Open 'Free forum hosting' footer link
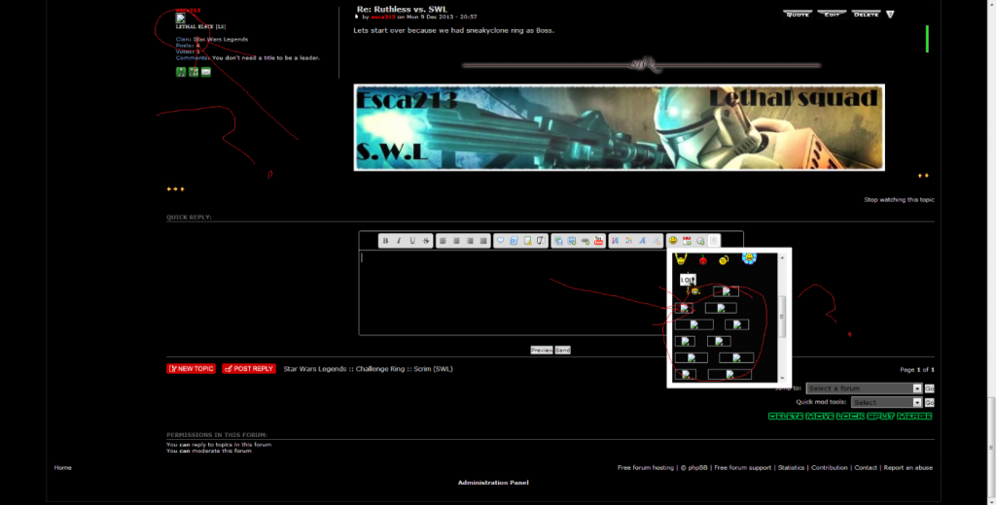This screenshot has height=505, width=996. 646,467
